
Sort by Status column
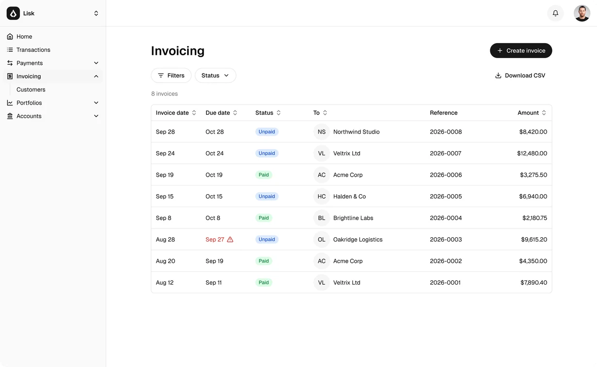[x=268, y=113]
